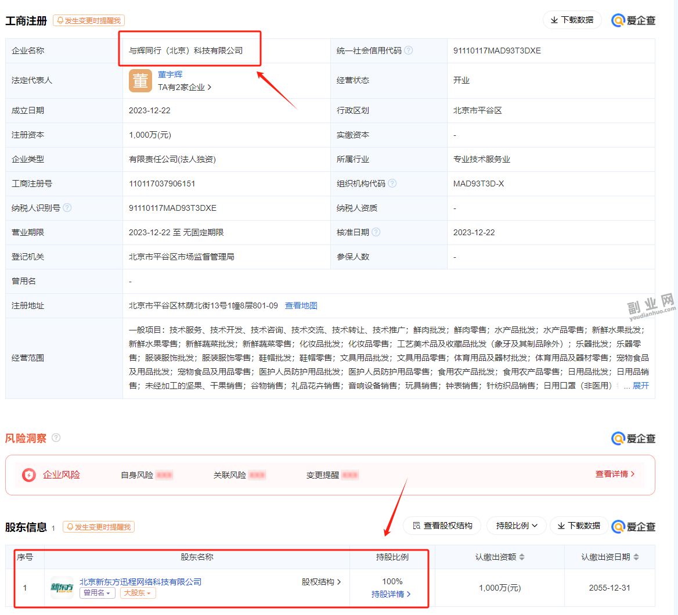Click the orange 董 avatar icon

140,81
